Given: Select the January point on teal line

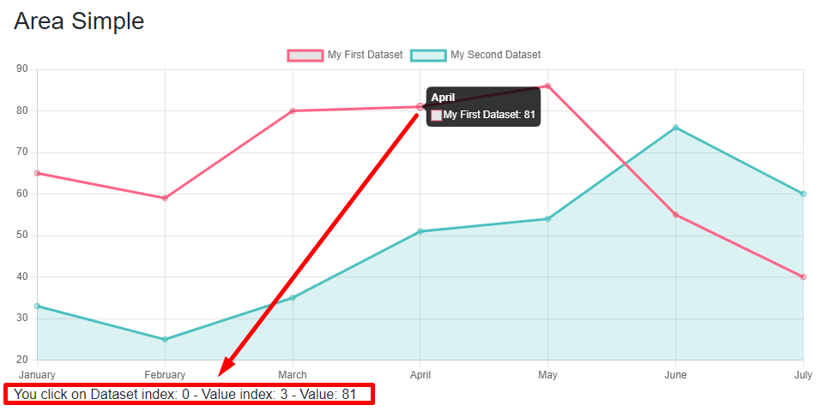Looking at the screenshot, I should coord(37,306).
